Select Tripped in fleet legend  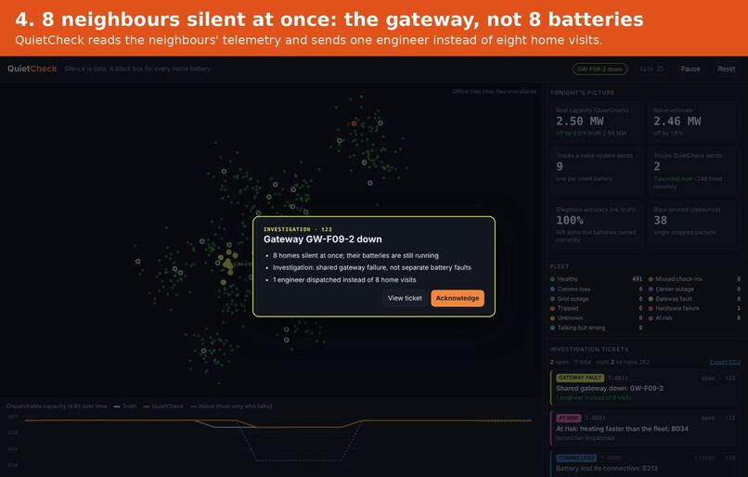(x=567, y=308)
